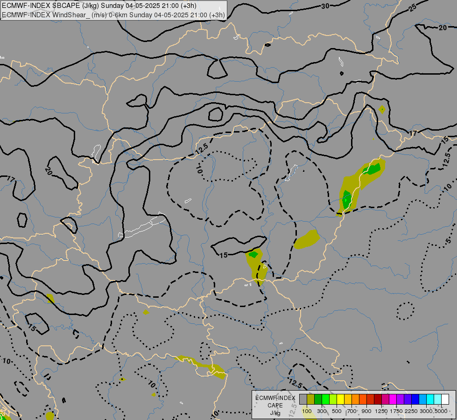Click the legend label 500
457x420 pixels.
[337, 411]
